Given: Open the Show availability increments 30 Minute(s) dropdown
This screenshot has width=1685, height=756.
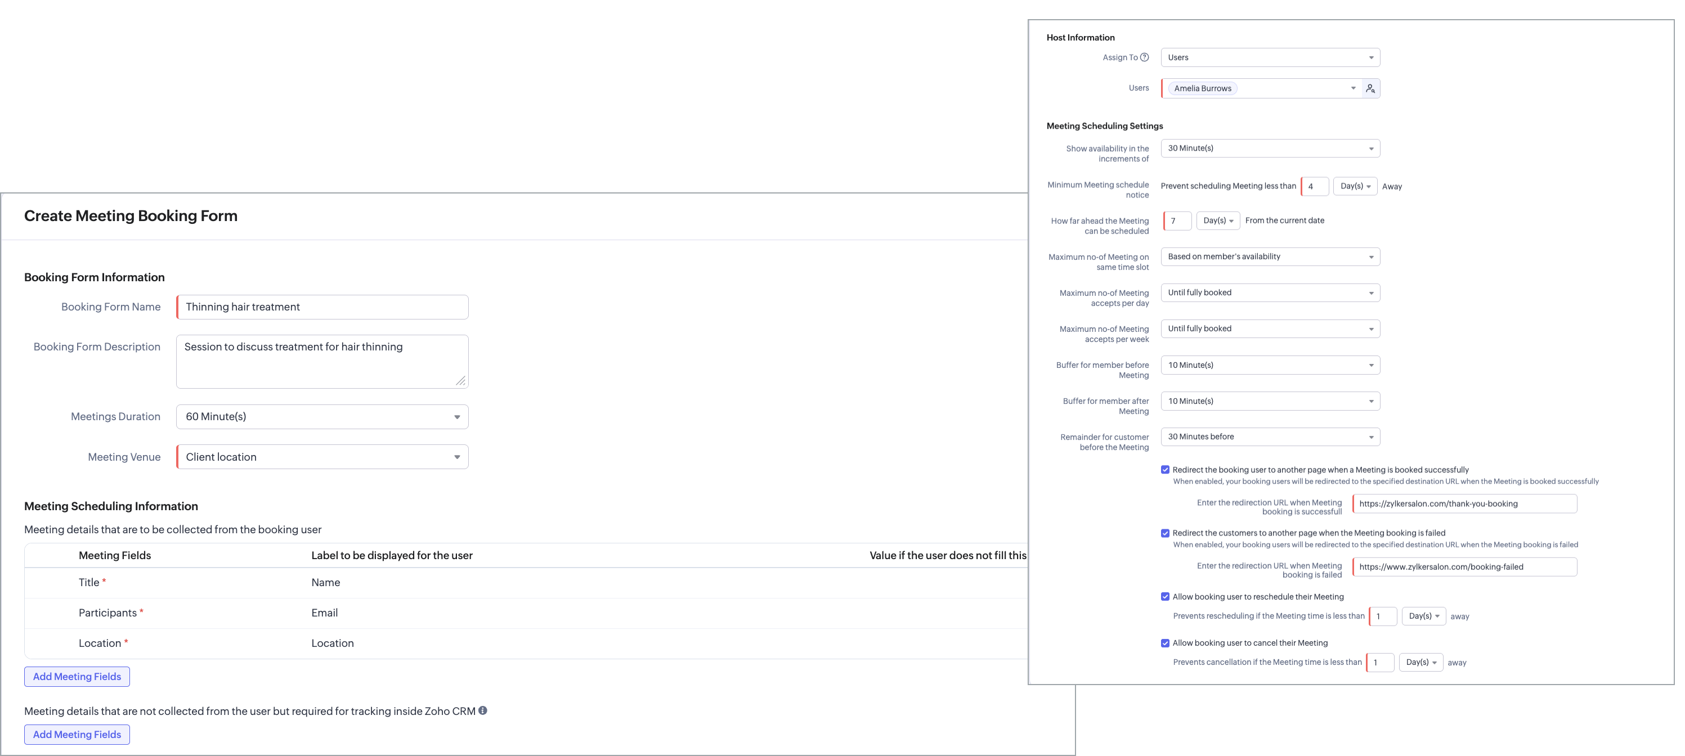Looking at the screenshot, I should 1270,148.
